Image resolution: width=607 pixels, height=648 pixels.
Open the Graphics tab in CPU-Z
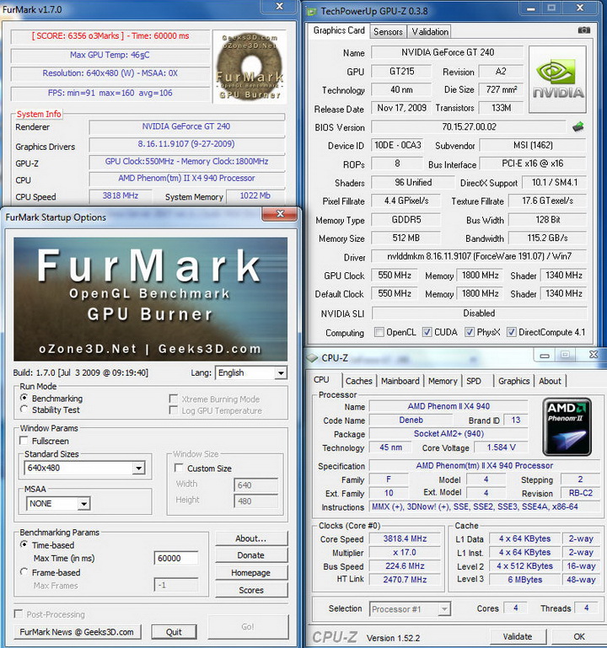(514, 381)
